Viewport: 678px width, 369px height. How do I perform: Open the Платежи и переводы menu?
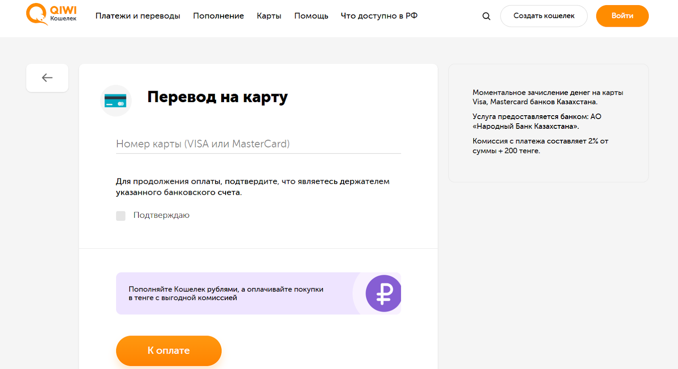pyautogui.click(x=138, y=16)
